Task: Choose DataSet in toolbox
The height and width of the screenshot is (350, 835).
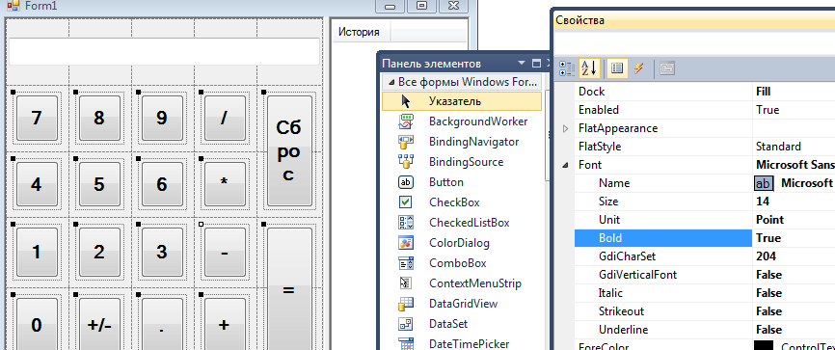Action: click(x=462, y=324)
